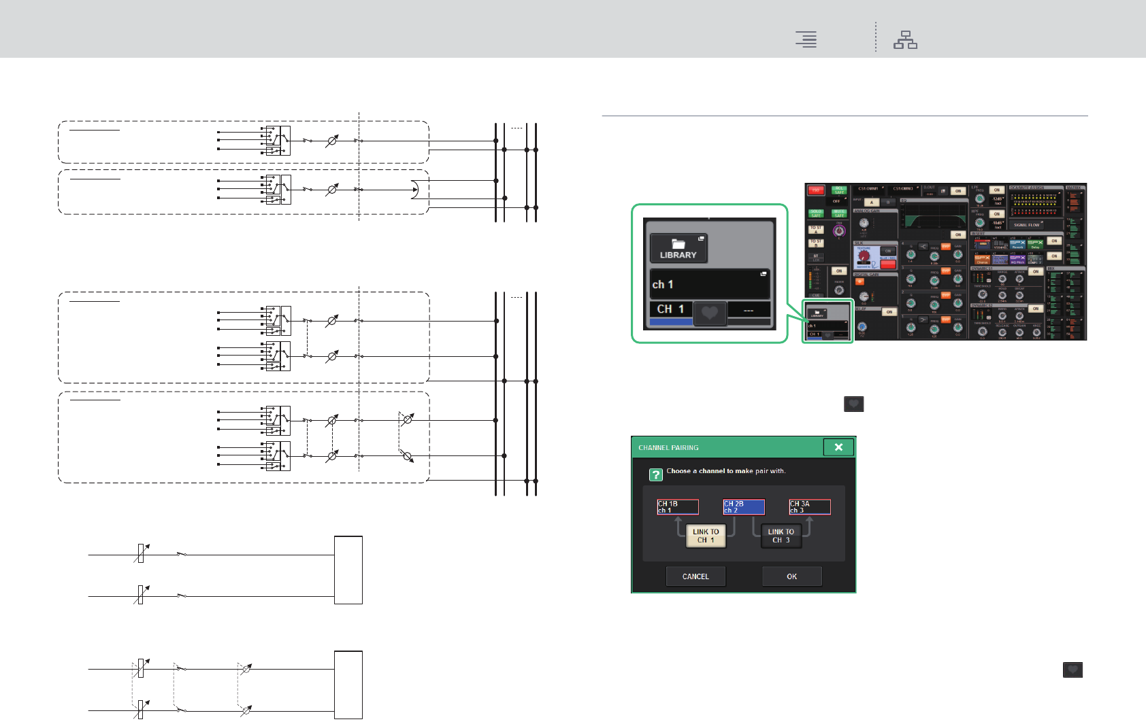Screen dimensions: 1146x726
Task: Select input B button
Action: coord(888,203)
